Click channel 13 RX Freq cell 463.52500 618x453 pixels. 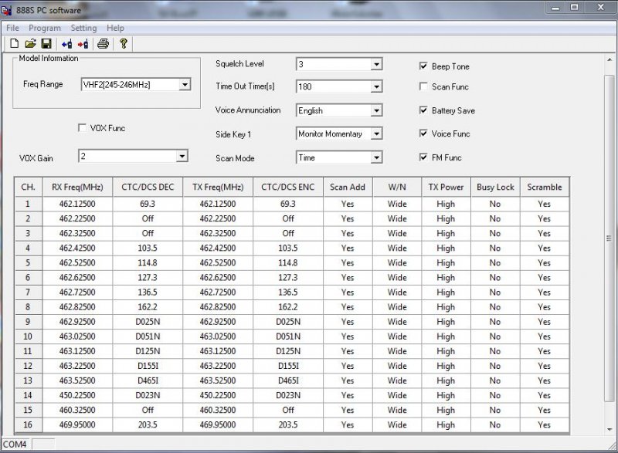77,380
